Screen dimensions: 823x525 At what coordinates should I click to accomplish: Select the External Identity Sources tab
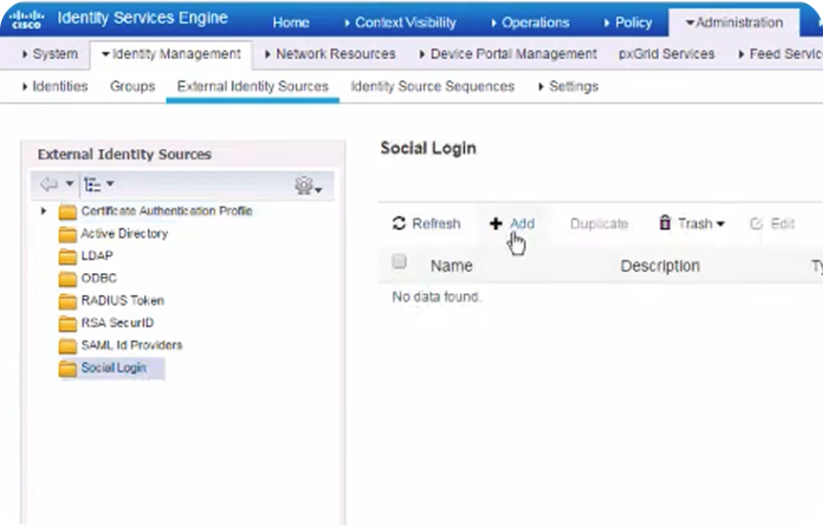[252, 87]
